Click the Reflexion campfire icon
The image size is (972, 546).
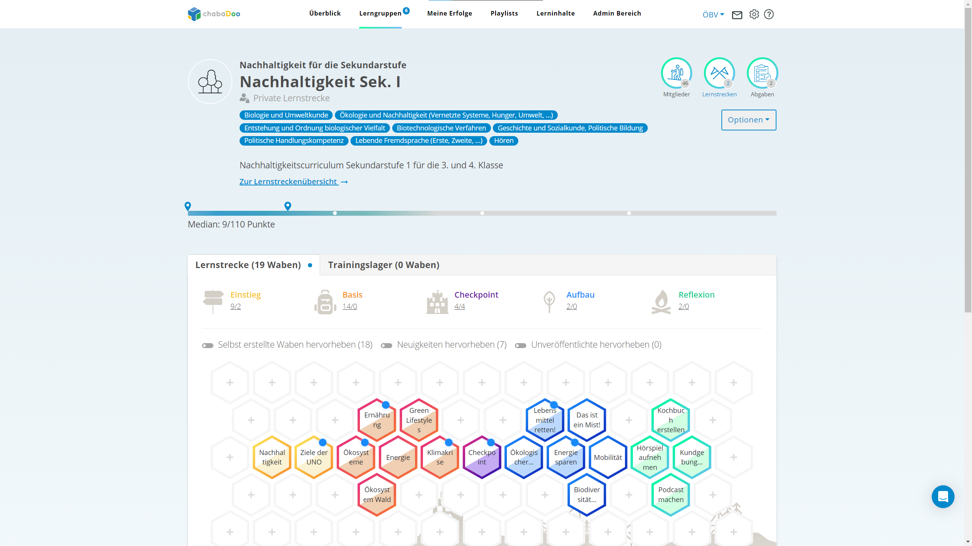point(662,301)
